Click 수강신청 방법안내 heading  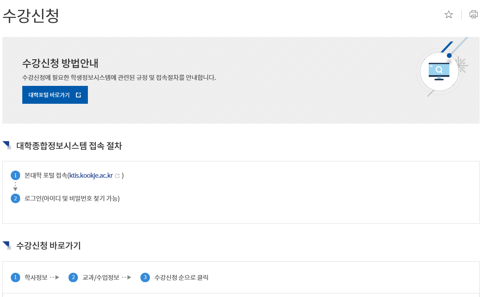tap(60, 63)
